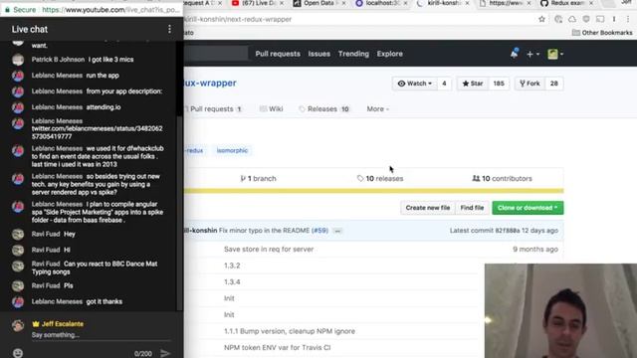Click the yellow language bar
The width and height of the screenshot is (637, 358).
[374, 190]
